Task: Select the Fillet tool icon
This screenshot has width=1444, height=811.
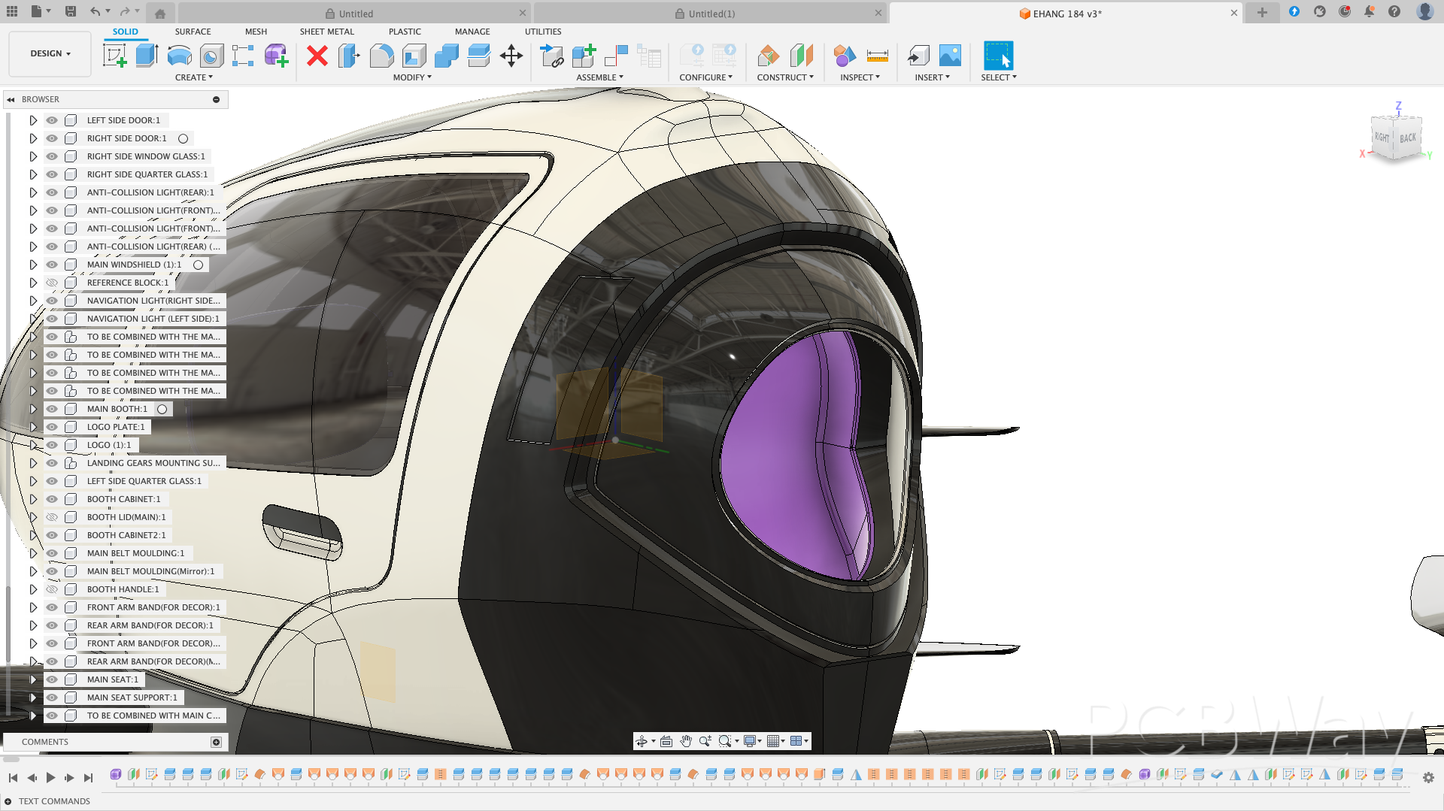Action: tap(382, 56)
